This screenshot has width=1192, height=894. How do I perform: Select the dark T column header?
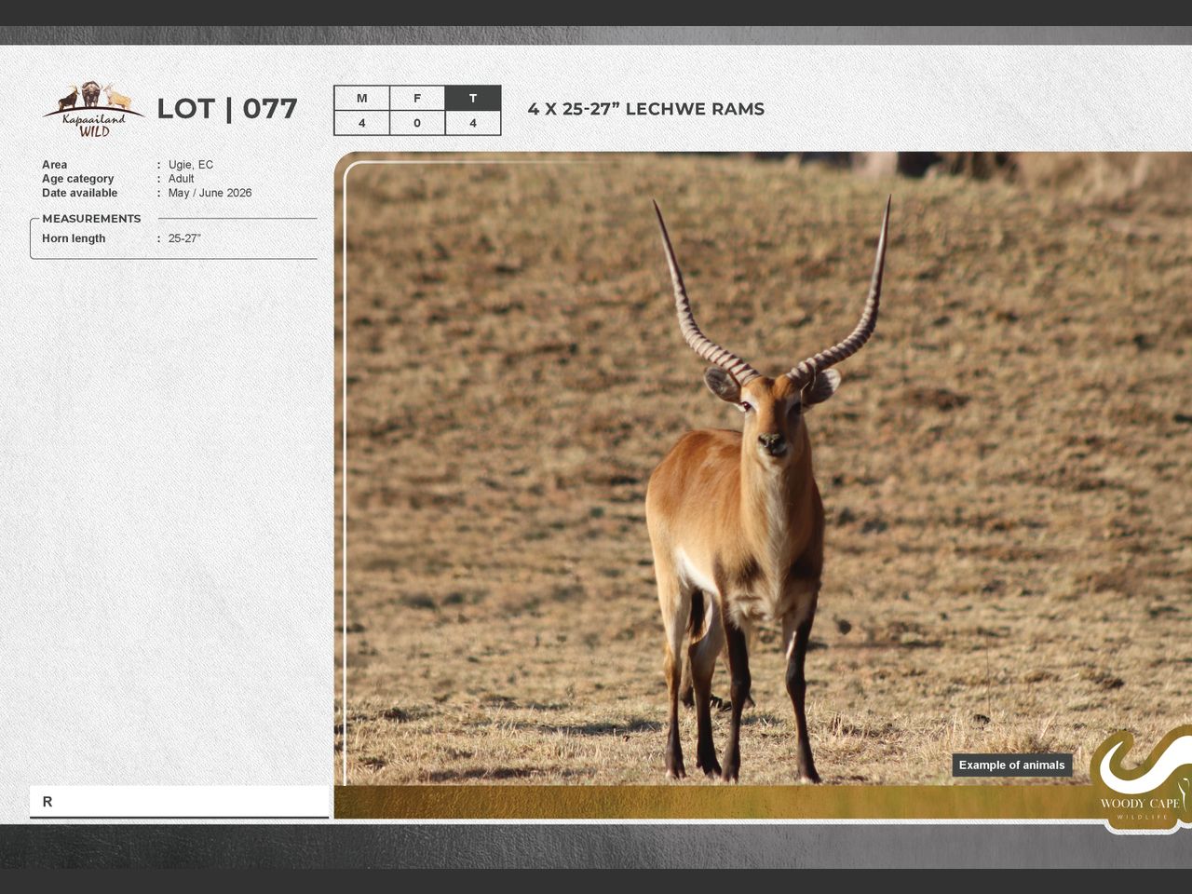pyautogui.click(x=473, y=99)
